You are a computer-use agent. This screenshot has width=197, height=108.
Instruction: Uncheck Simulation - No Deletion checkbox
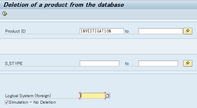6,102
